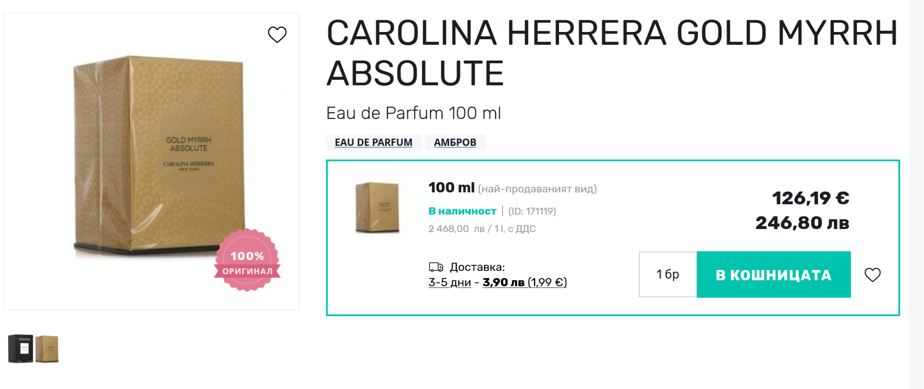Add the perfume with В КОШНИЦАТА

(773, 275)
